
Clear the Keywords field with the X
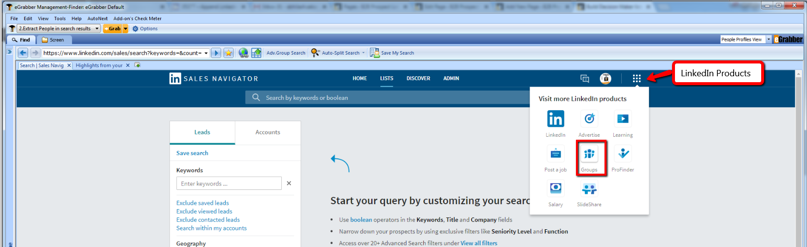coord(289,183)
